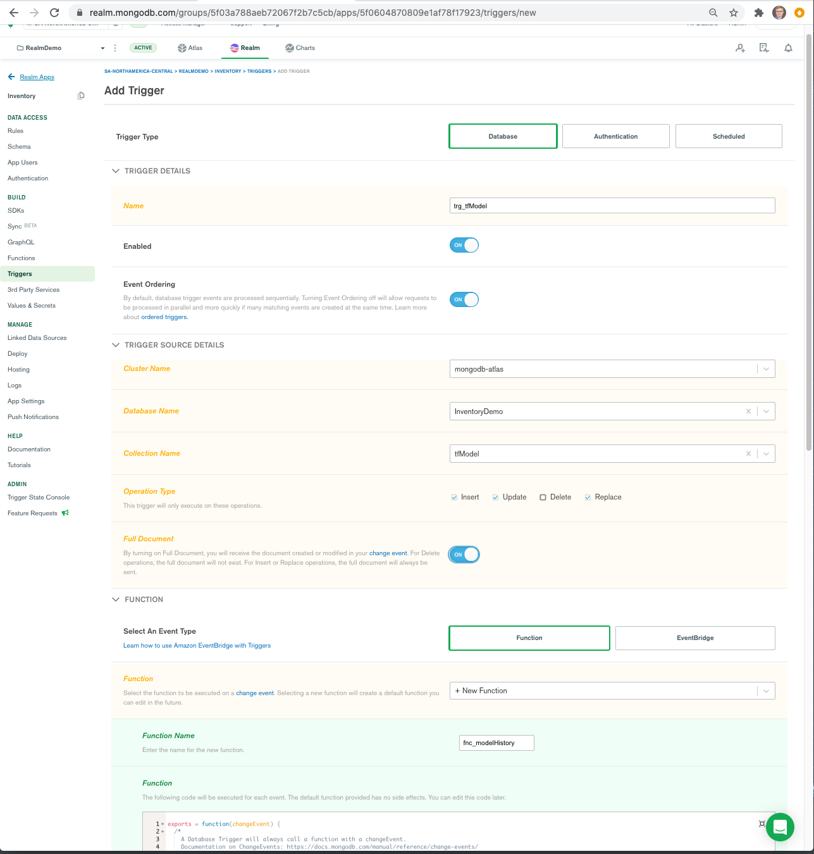Open the RealmDemo project selector dropdown
Screen dimensions: 814x854
pos(61,48)
